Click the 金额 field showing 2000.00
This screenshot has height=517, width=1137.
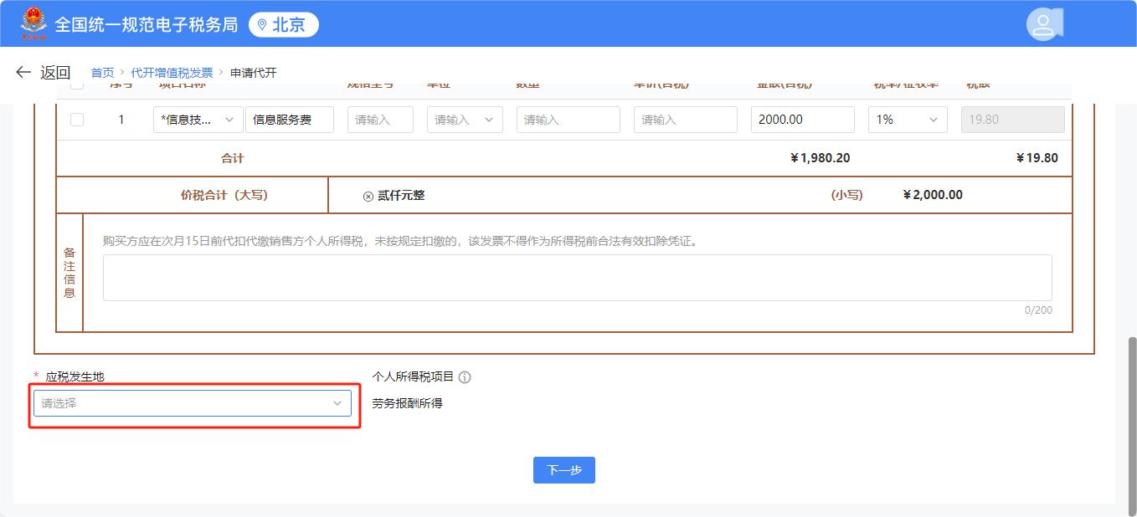[x=801, y=120]
